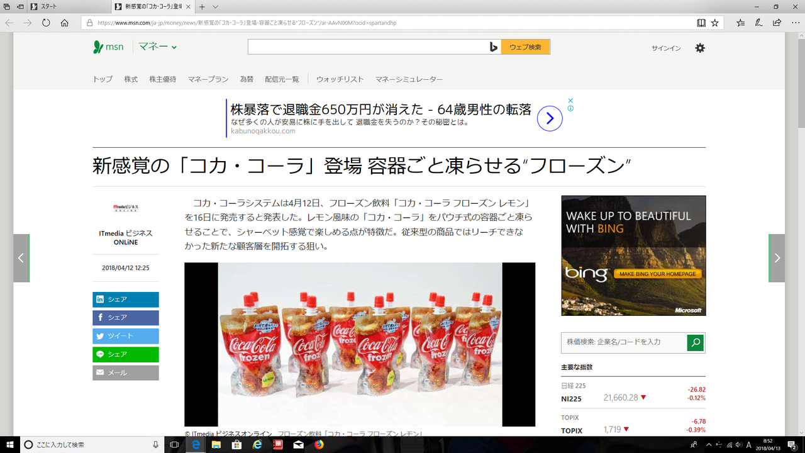Screen dimensions: 805x453
Task: Click the ad info icon
Action: click(x=570, y=108)
